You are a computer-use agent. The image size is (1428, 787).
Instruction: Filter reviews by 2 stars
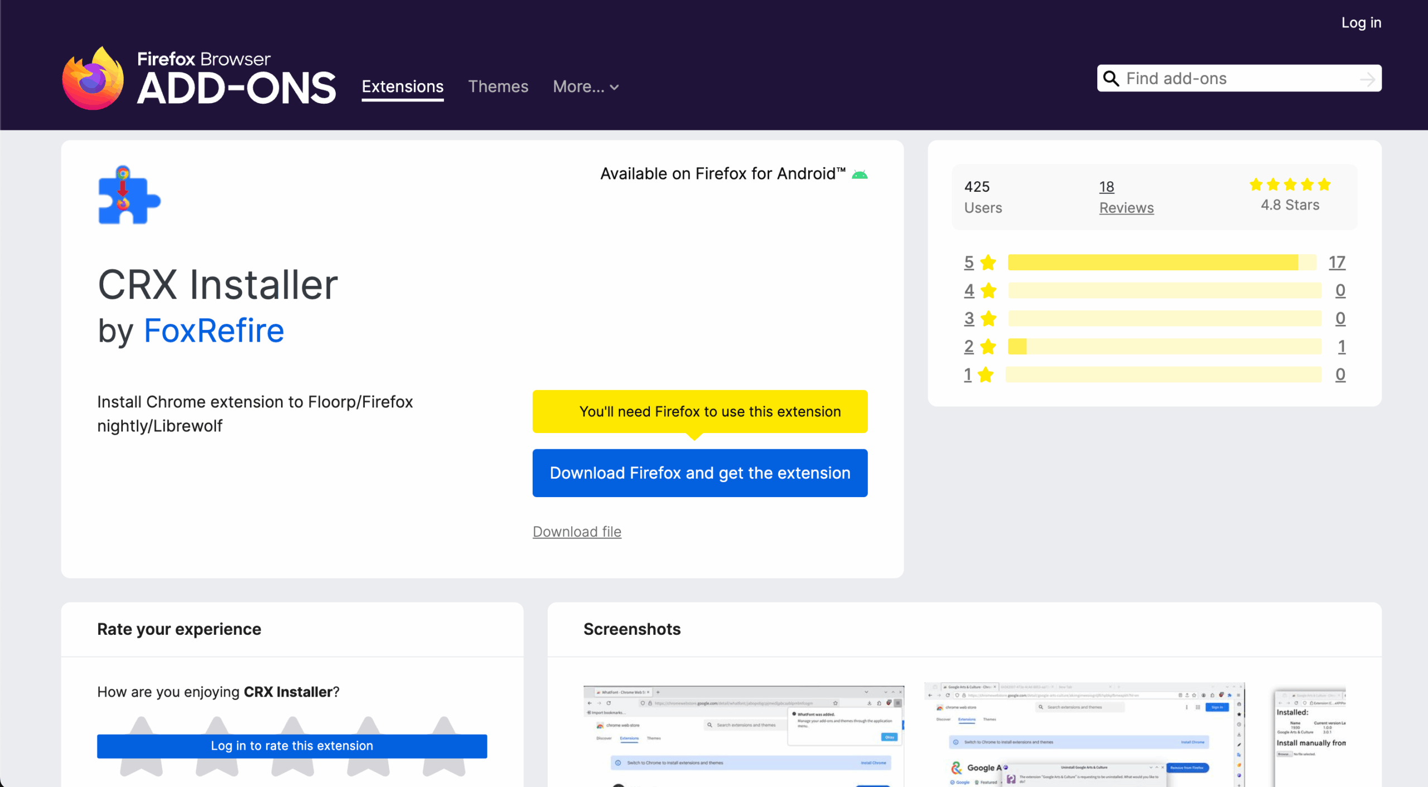(980, 347)
